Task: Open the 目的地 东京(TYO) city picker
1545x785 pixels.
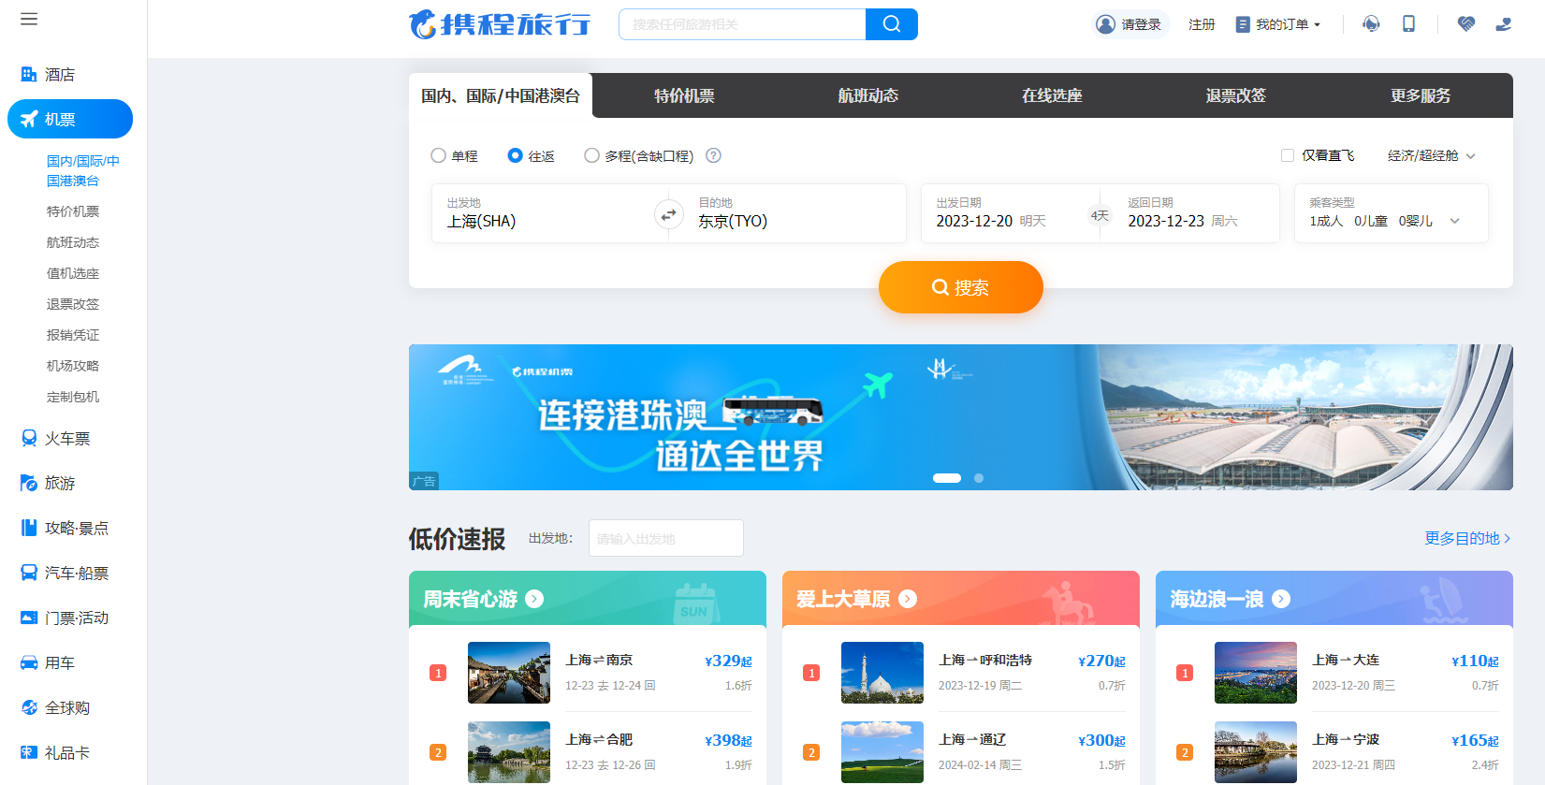Action: [x=794, y=213]
